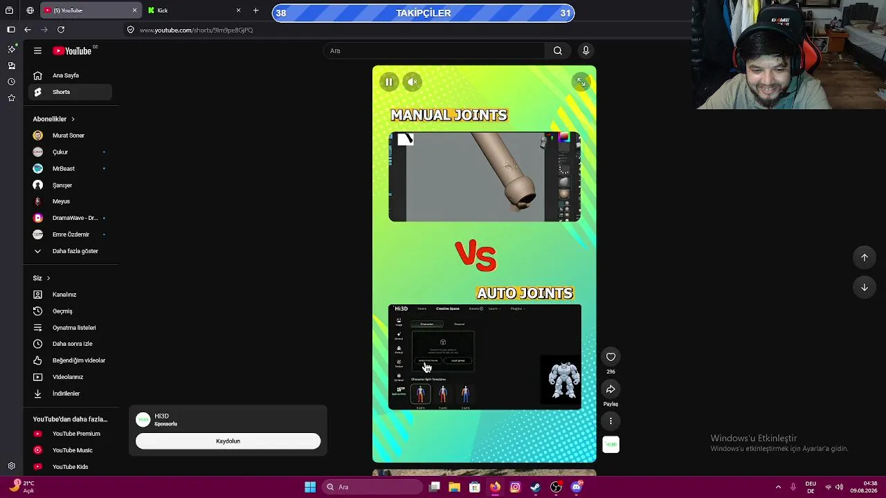Toggle the browser sidebar panel

point(10,30)
